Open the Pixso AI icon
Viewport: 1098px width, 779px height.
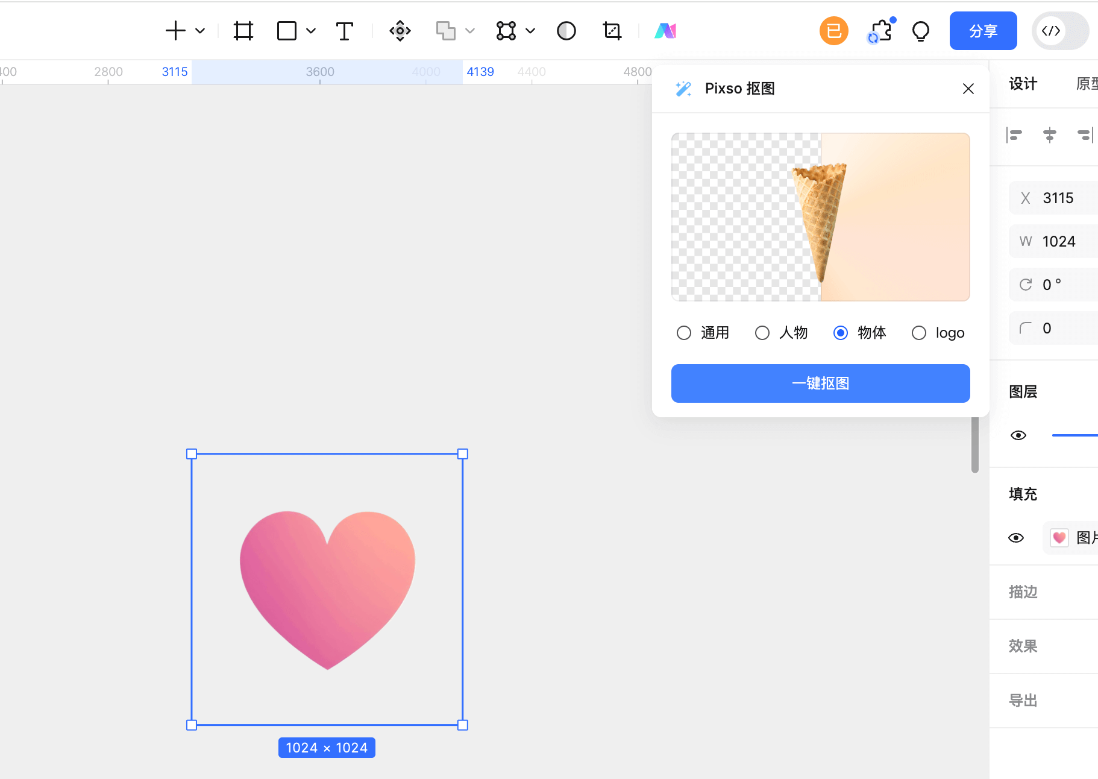[665, 31]
